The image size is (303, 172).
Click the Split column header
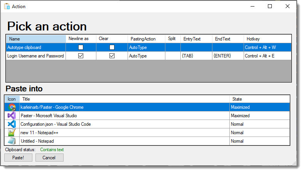click(173, 39)
